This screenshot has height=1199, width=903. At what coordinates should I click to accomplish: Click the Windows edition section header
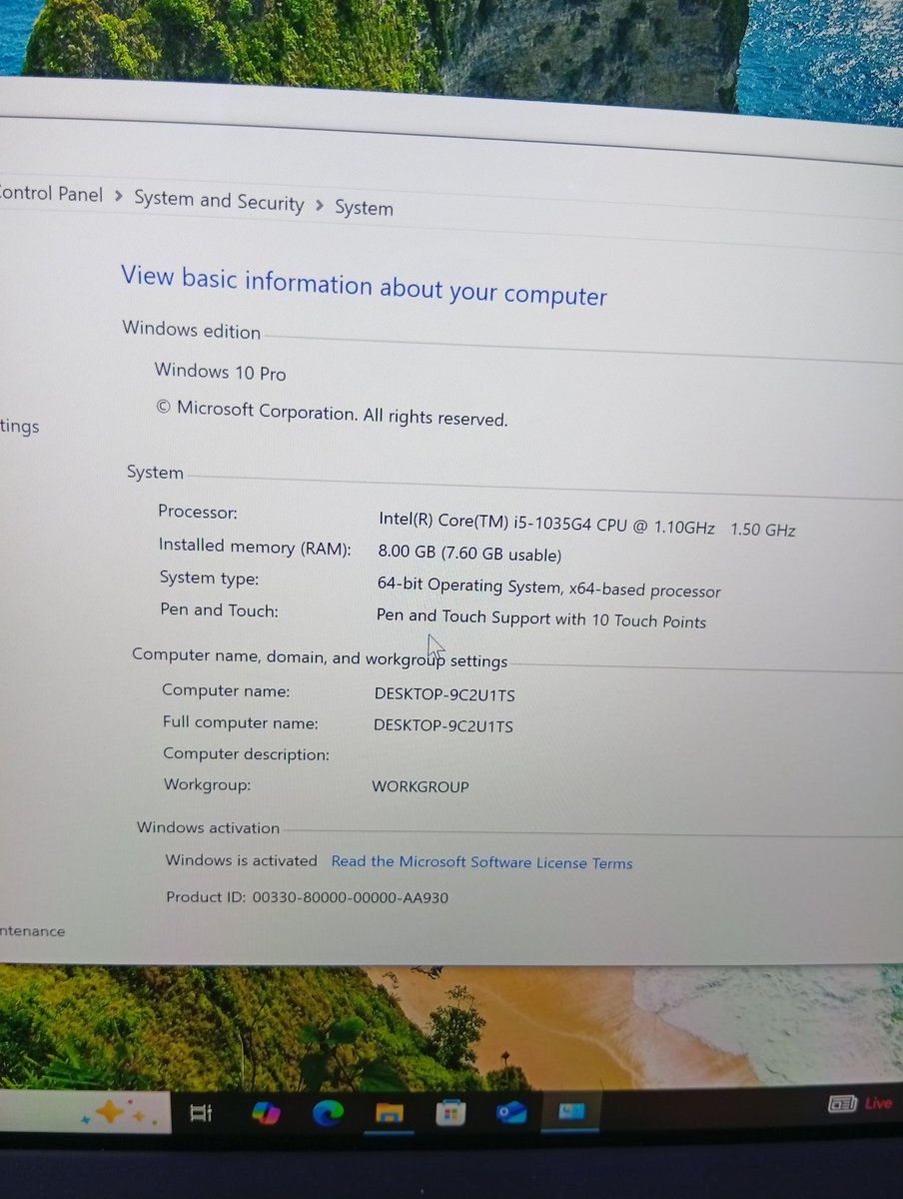coord(191,331)
